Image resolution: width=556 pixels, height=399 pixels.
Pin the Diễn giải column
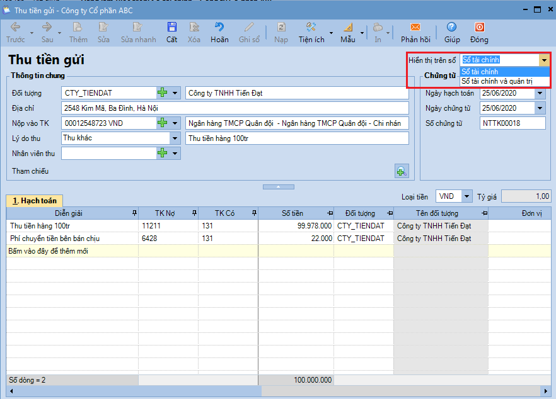pyautogui.click(x=134, y=213)
